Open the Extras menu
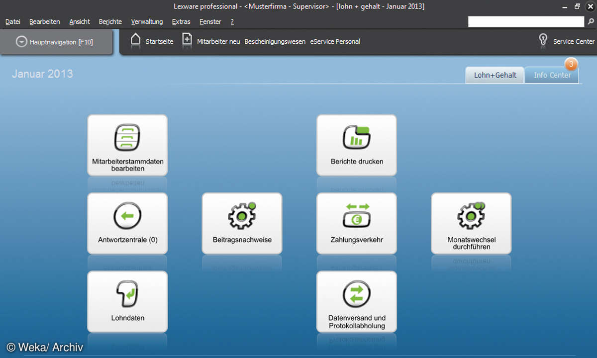 181,22
